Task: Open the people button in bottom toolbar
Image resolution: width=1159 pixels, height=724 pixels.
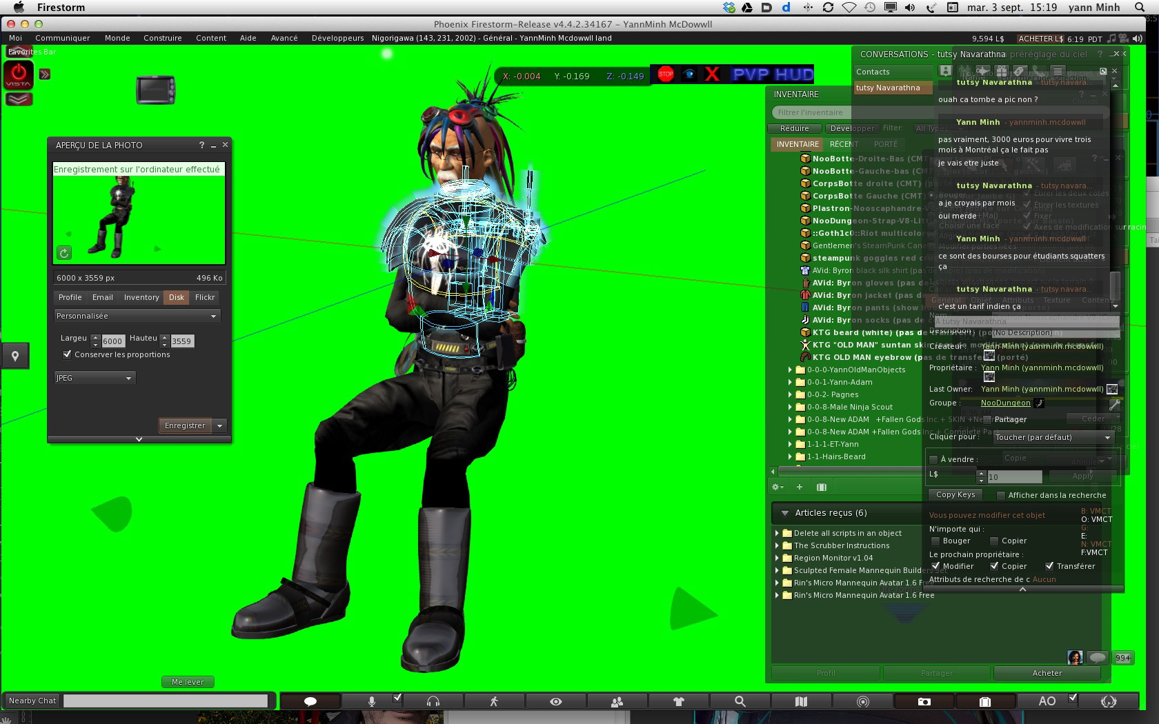Action: click(x=617, y=701)
